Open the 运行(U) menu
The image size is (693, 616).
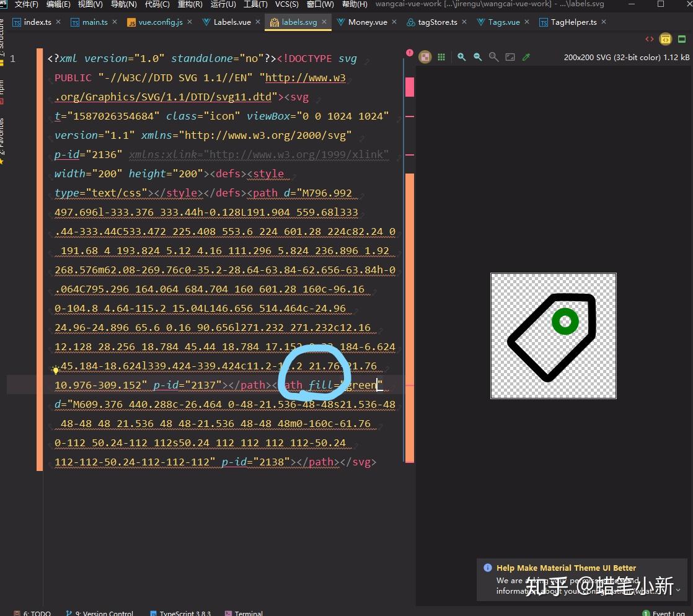click(x=223, y=4)
